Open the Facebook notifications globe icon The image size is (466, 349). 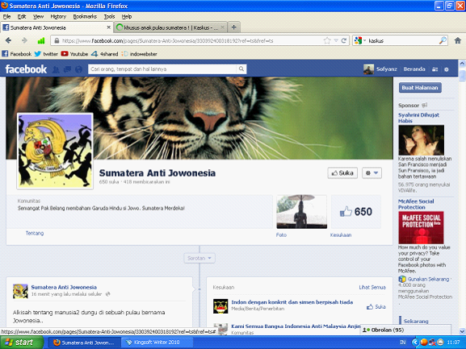[x=79, y=69]
